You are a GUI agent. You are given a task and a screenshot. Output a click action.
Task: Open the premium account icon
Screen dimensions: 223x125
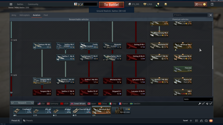(x=166, y=4)
